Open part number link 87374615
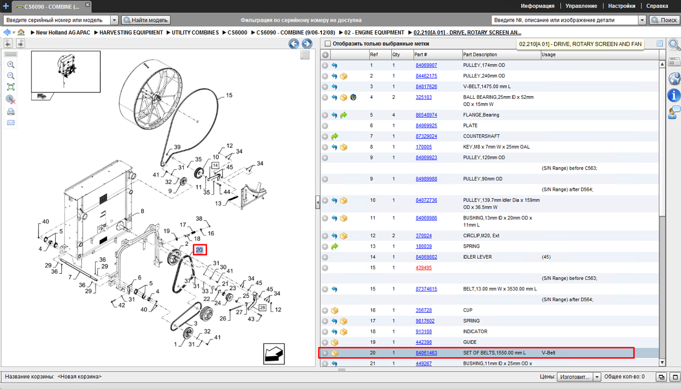681x389 pixels. [426, 289]
